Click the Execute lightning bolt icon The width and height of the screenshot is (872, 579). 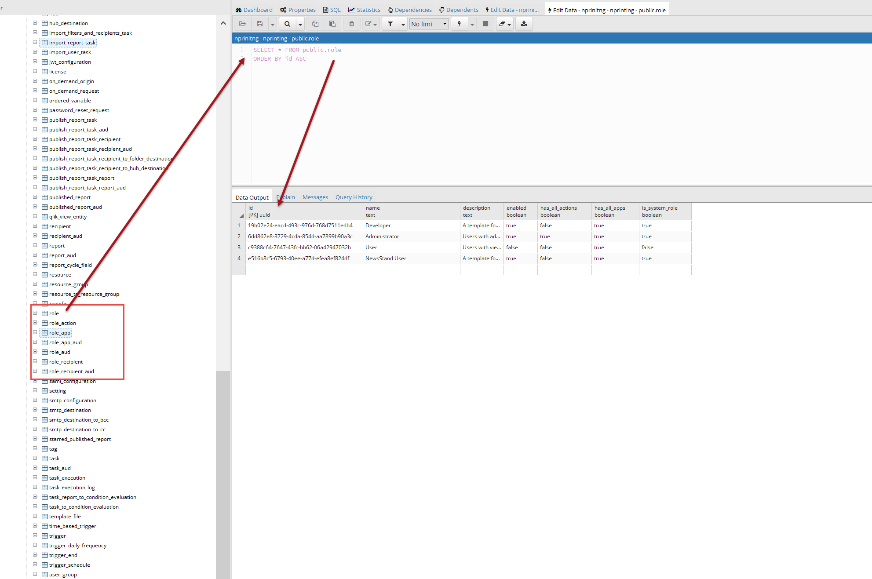coord(459,24)
